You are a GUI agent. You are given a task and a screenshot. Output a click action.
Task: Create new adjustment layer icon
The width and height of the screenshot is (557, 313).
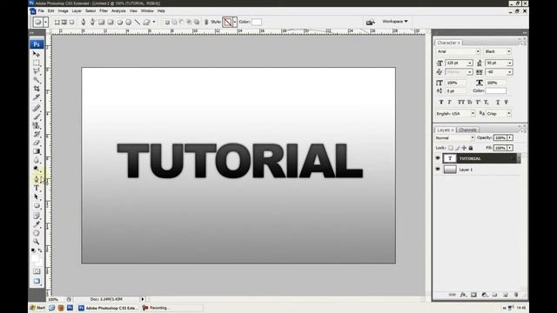point(484,295)
